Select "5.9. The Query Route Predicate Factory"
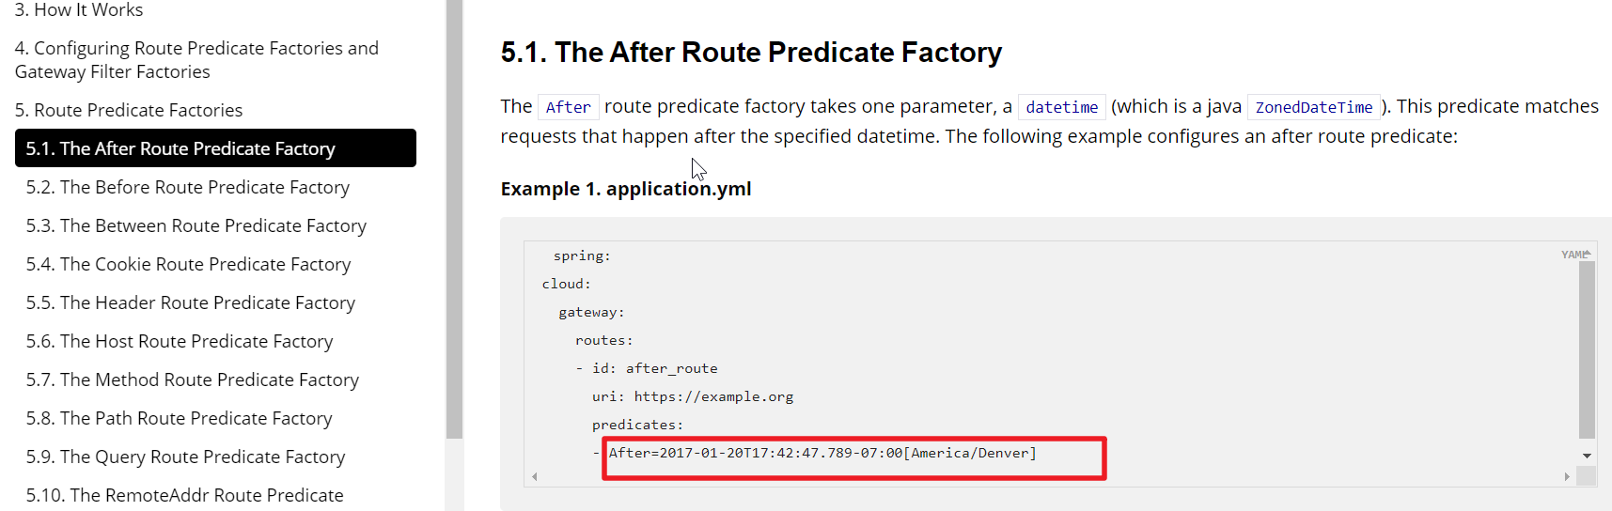 pos(186,457)
